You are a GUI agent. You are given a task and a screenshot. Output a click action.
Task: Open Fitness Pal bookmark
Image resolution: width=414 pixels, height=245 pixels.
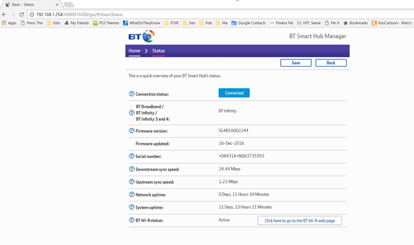point(281,23)
